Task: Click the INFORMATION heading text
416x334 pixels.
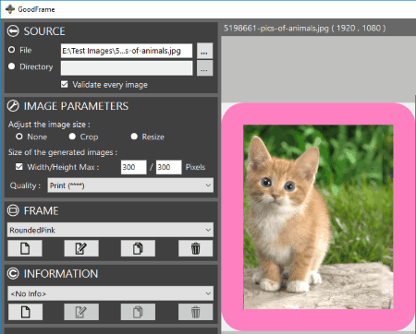Action: point(61,274)
